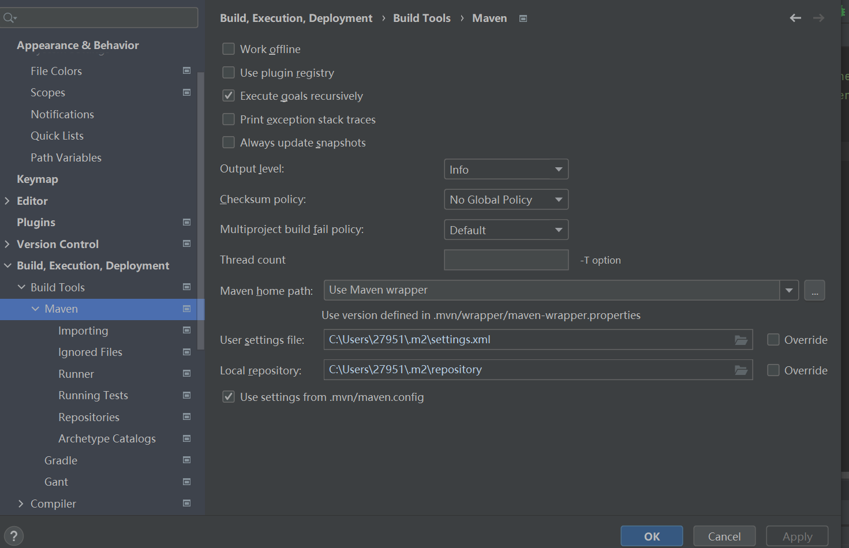The height and width of the screenshot is (548, 849).
Task: Click Apply button
Action: 797,536
